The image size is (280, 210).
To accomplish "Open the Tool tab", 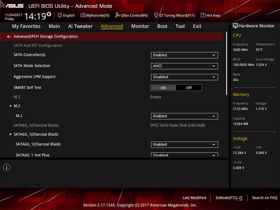I will coord(180,26).
